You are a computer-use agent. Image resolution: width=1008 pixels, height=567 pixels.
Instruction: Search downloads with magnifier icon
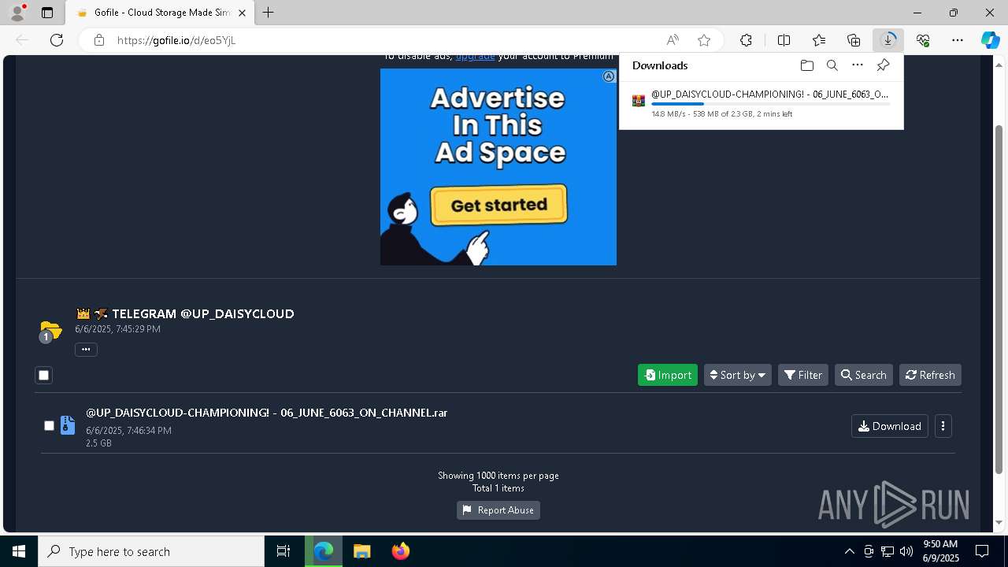tap(832, 65)
